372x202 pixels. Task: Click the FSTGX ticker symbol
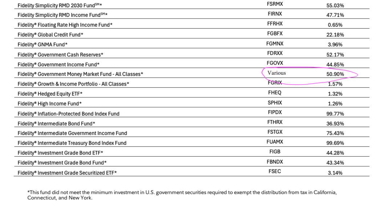point(275,132)
